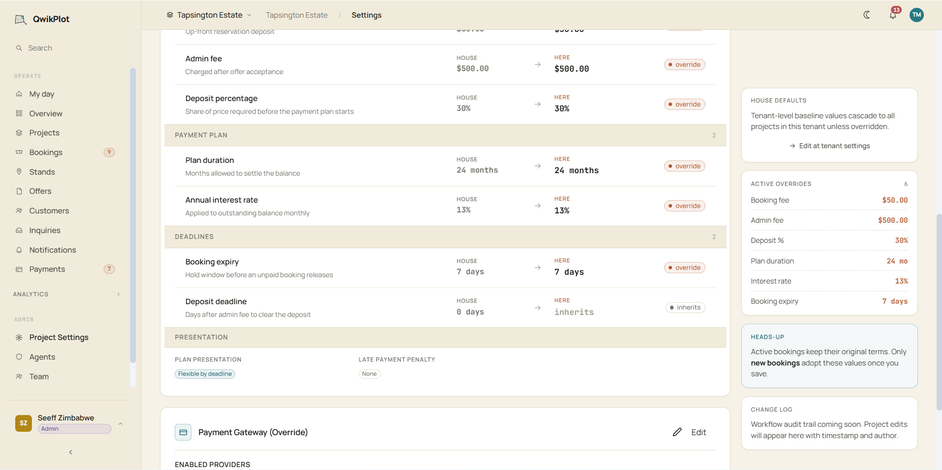This screenshot has height=470, width=942.
Task: Click the My day home icon
Action: (19, 94)
